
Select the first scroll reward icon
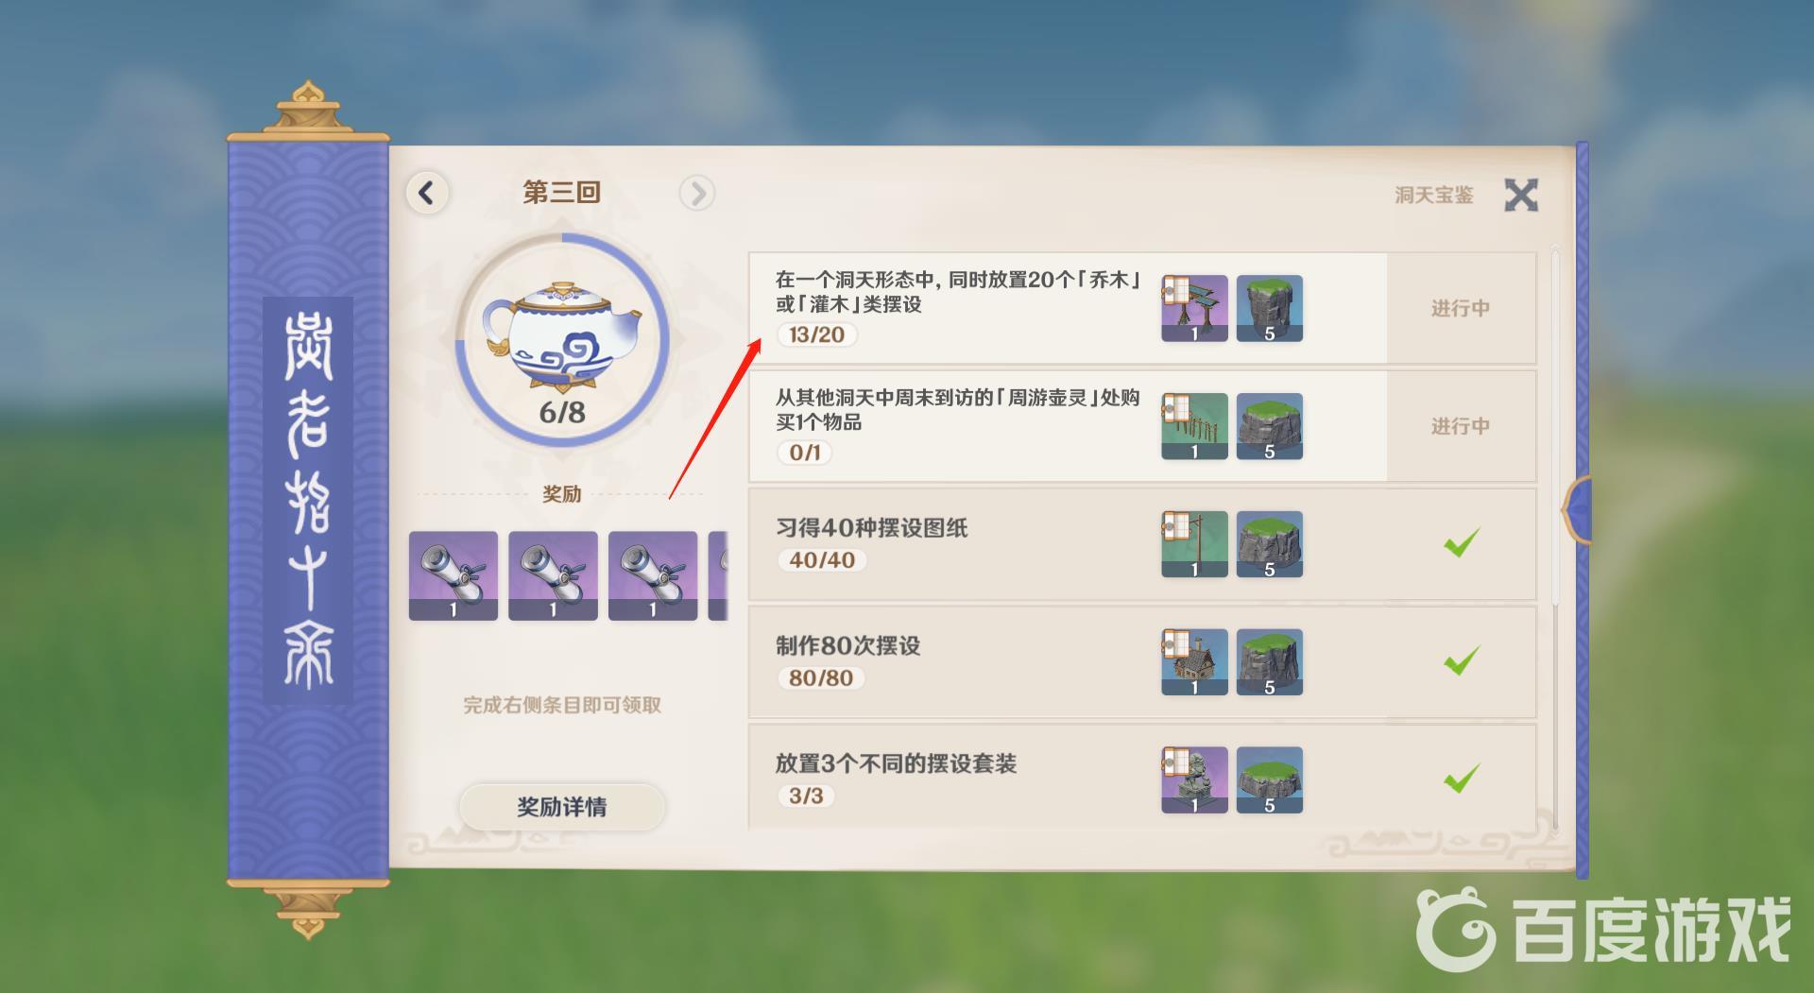click(453, 575)
